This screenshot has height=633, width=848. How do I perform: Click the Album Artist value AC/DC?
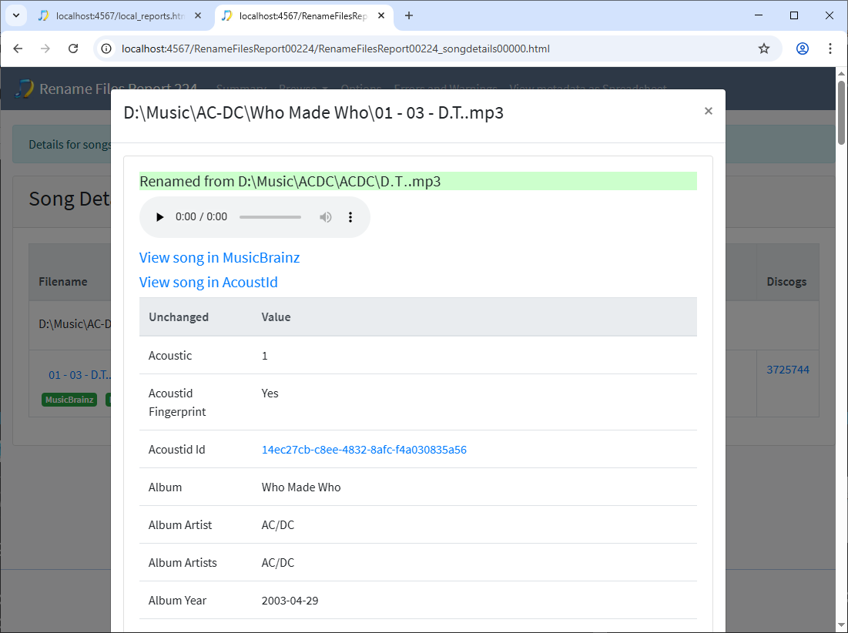(x=278, y=525)
